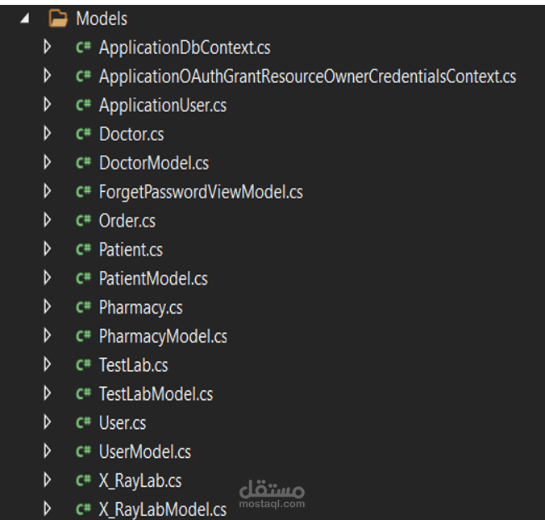Open ApplicationOAuthGrantResourceOwnerCredentialsContext.cs
Image resolution: width=545 pixels, height=520 pixels.
click(x=307, y=77)
